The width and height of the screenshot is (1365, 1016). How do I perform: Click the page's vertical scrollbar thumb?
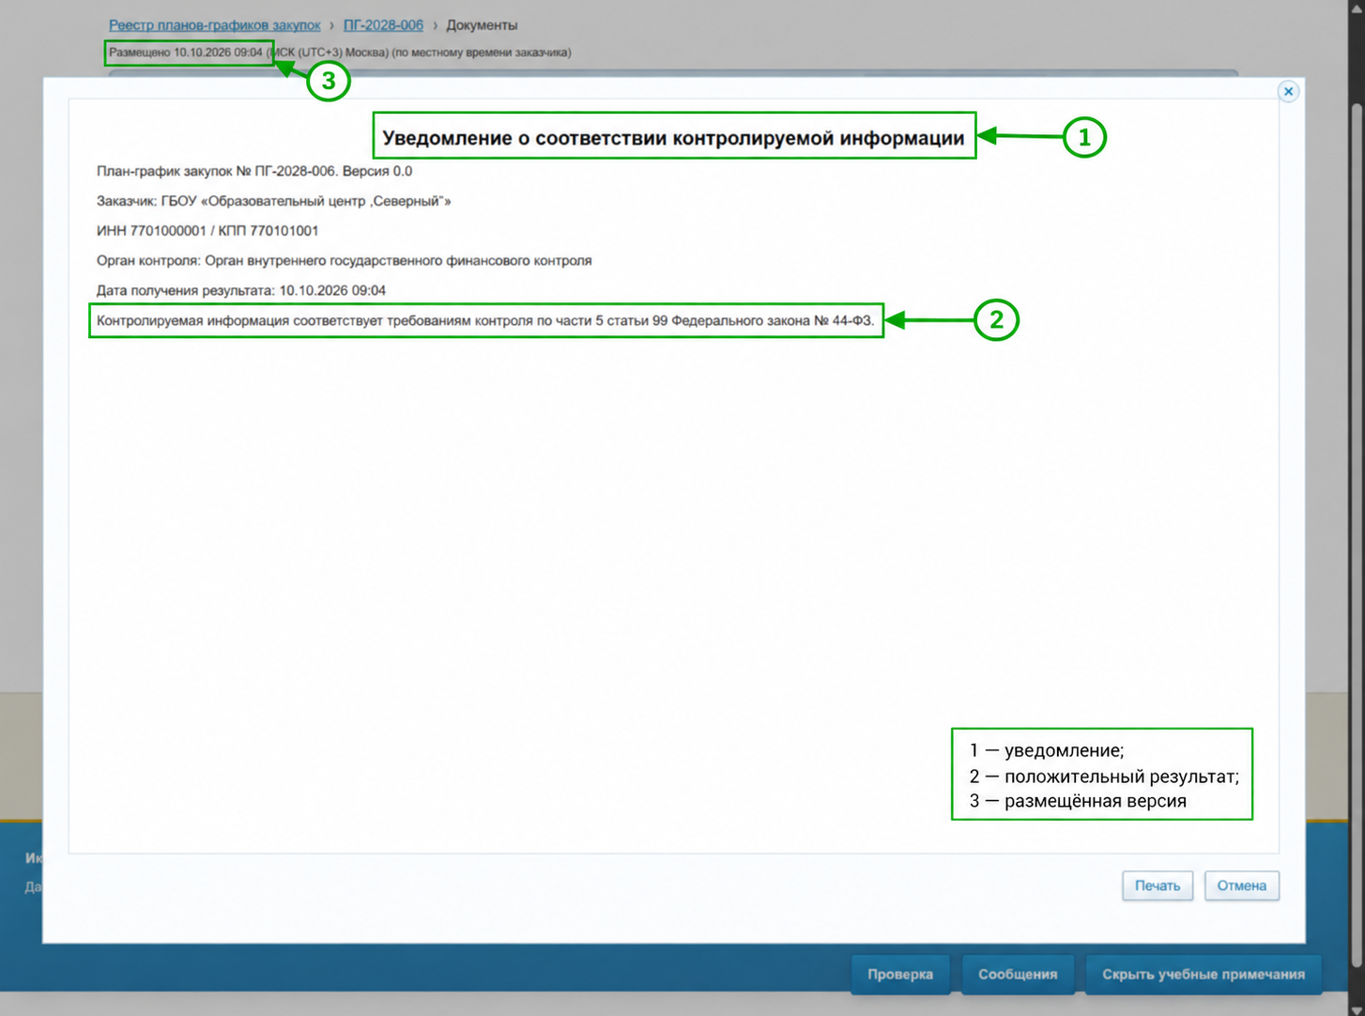click(x=1357, y=535)
